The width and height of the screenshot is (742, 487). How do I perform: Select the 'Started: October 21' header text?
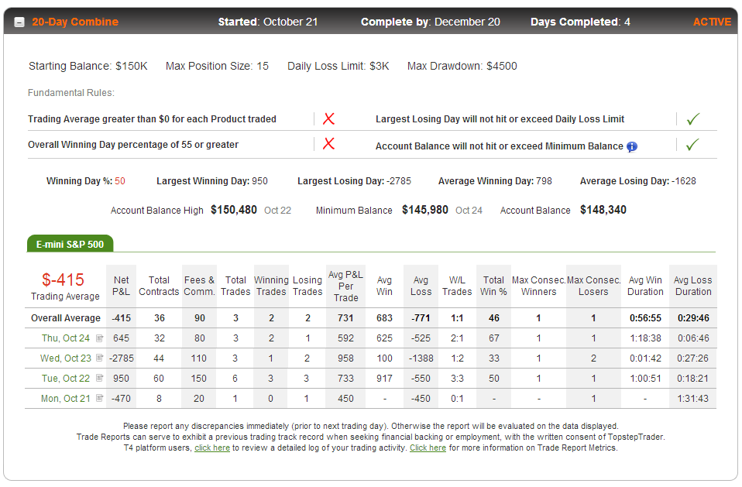pos(268,22)
